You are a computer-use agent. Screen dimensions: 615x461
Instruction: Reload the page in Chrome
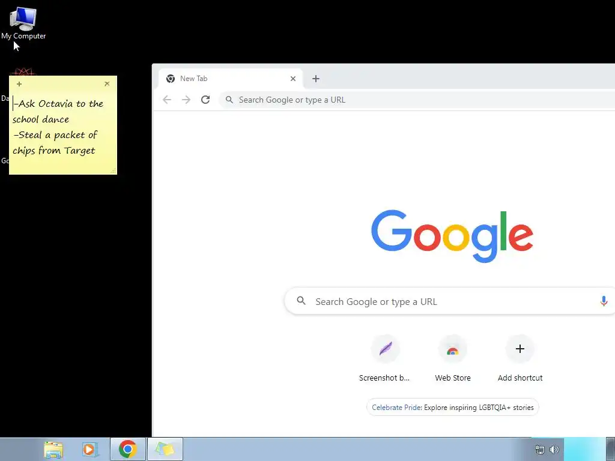point(205,100)
